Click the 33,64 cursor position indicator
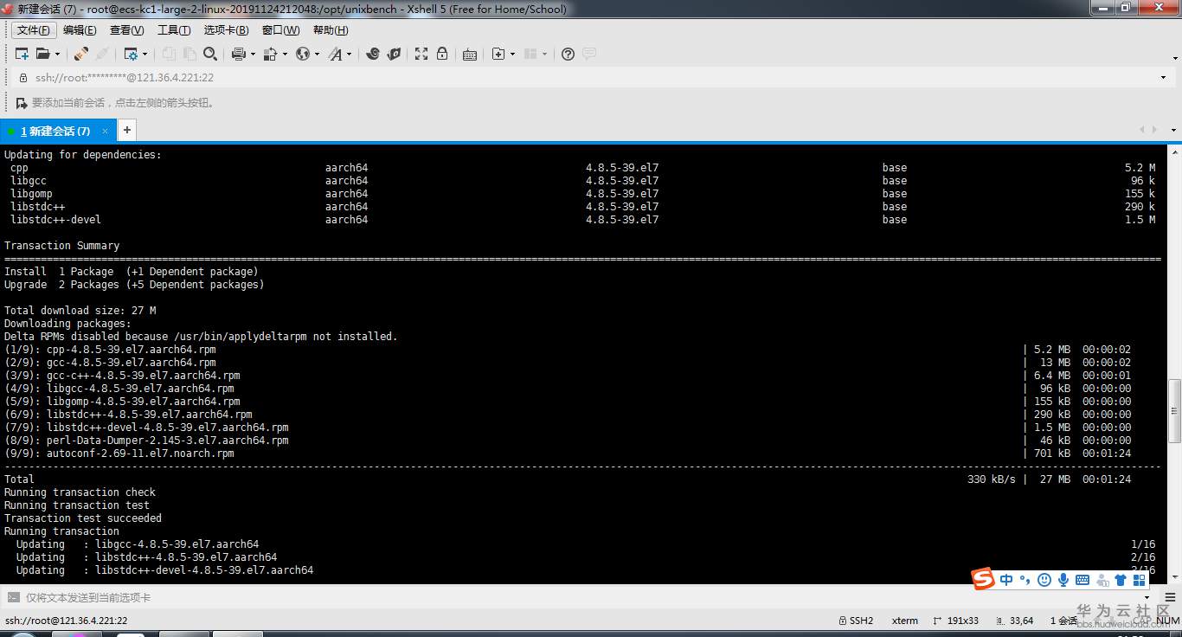 tap(1015, 621)
